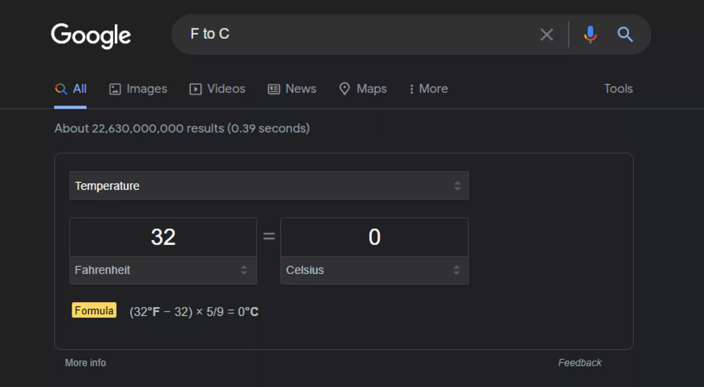
Task: Start voice search with the microphone icon
Action: (590, 34)
